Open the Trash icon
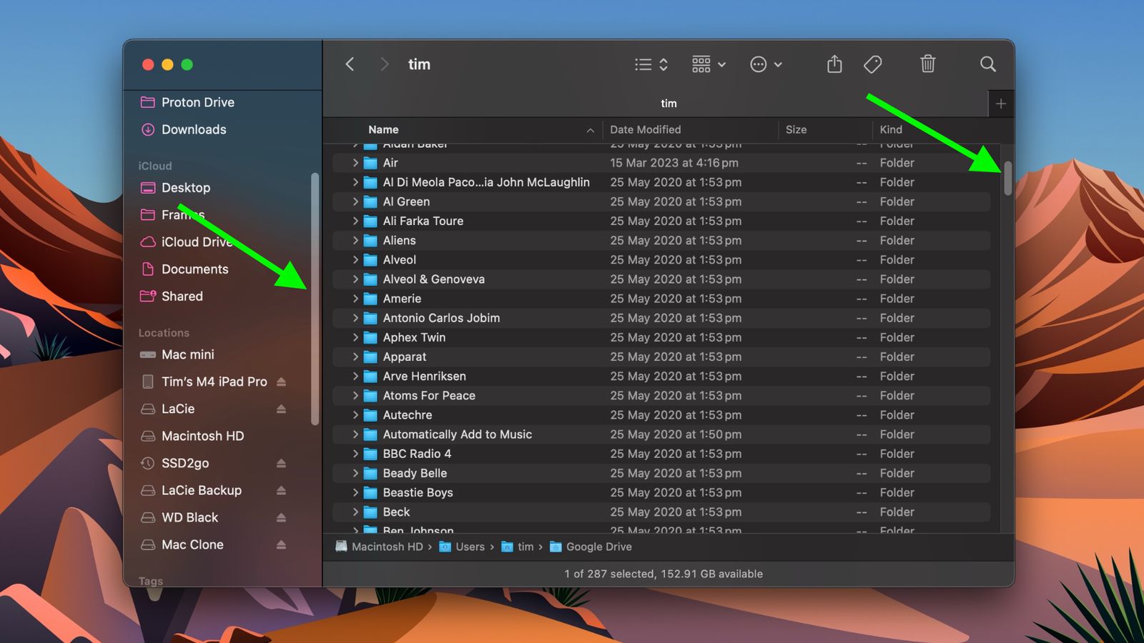 pyautogui.click(x=927, y=64)
